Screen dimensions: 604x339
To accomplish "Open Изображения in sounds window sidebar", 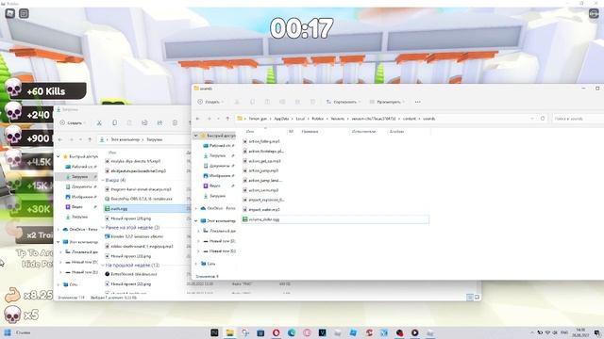I will point(219,176).
